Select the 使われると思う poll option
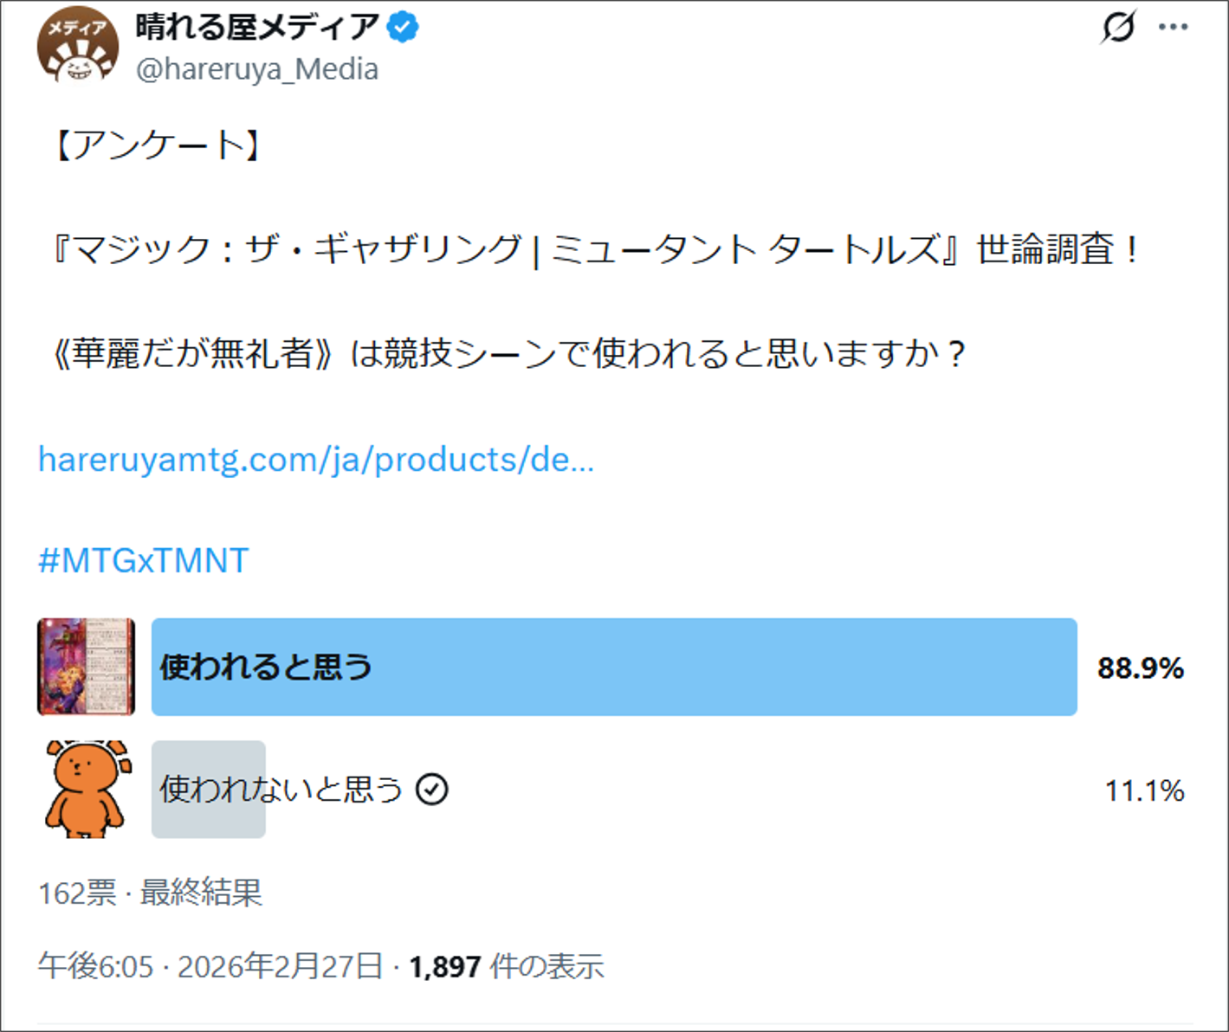 (613, 667)
